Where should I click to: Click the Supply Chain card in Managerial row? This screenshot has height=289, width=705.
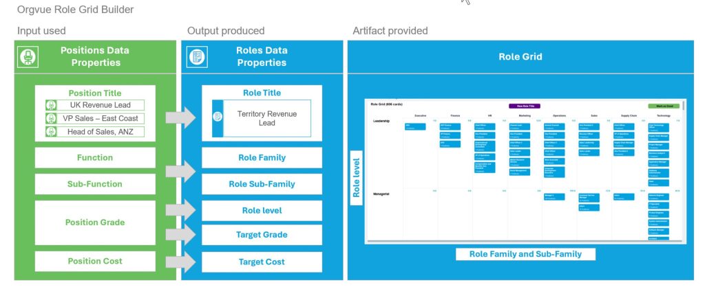624,197
